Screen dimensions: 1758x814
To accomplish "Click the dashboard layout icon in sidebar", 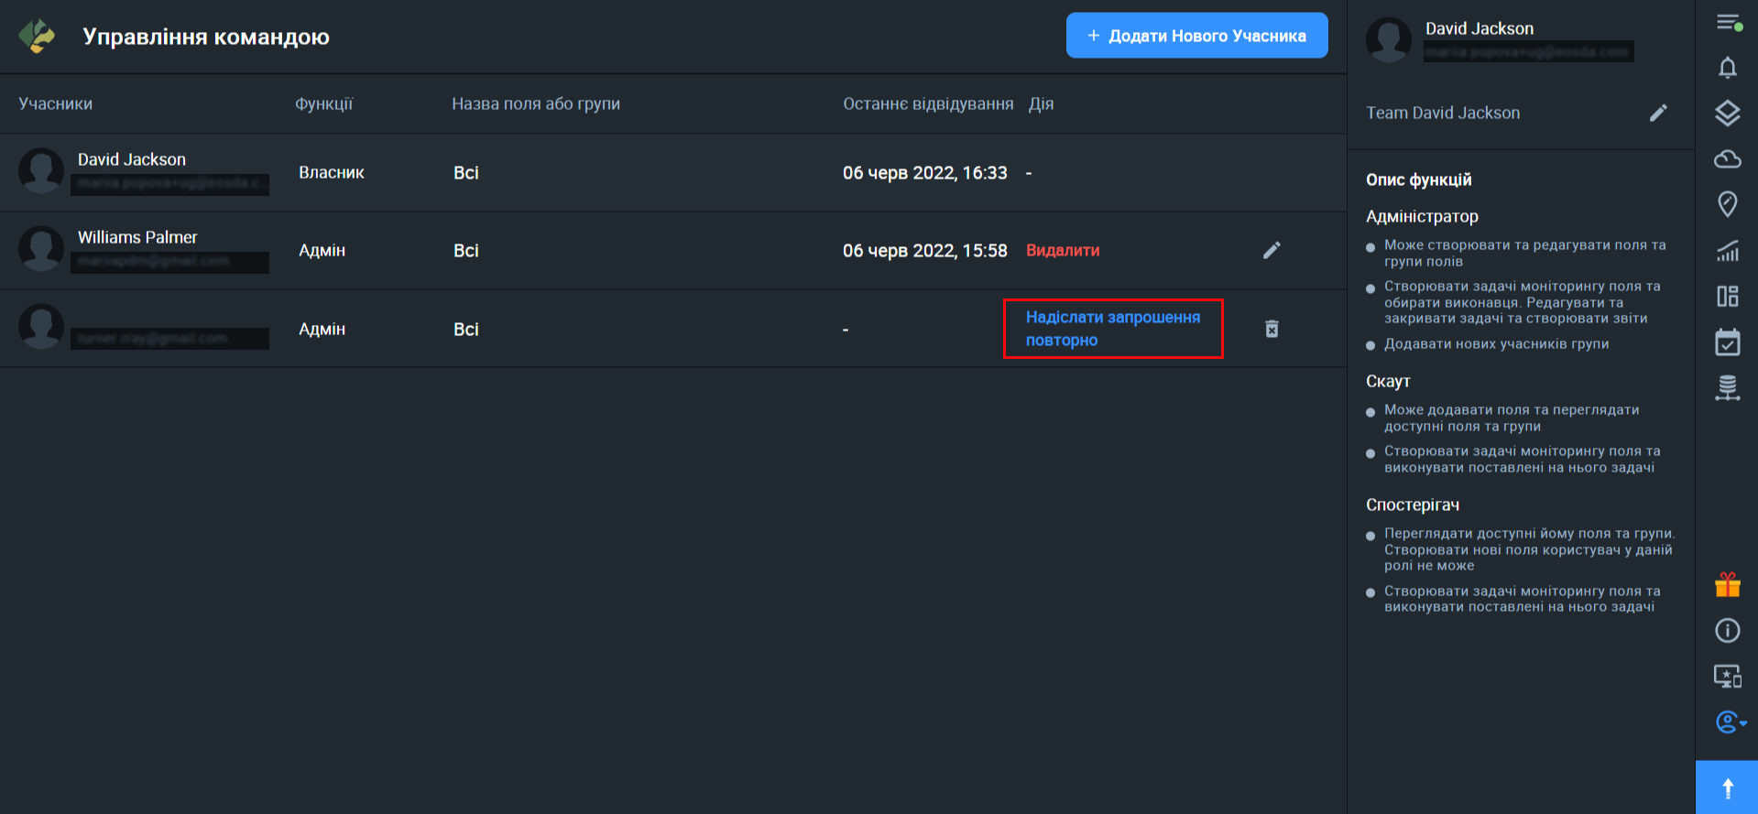I will point(1727,297).
